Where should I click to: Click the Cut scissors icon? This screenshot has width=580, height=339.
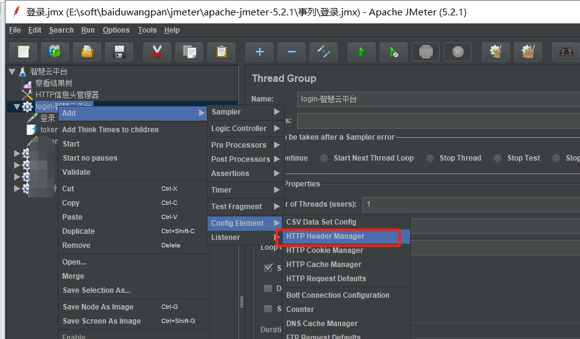tap(157, 52)
